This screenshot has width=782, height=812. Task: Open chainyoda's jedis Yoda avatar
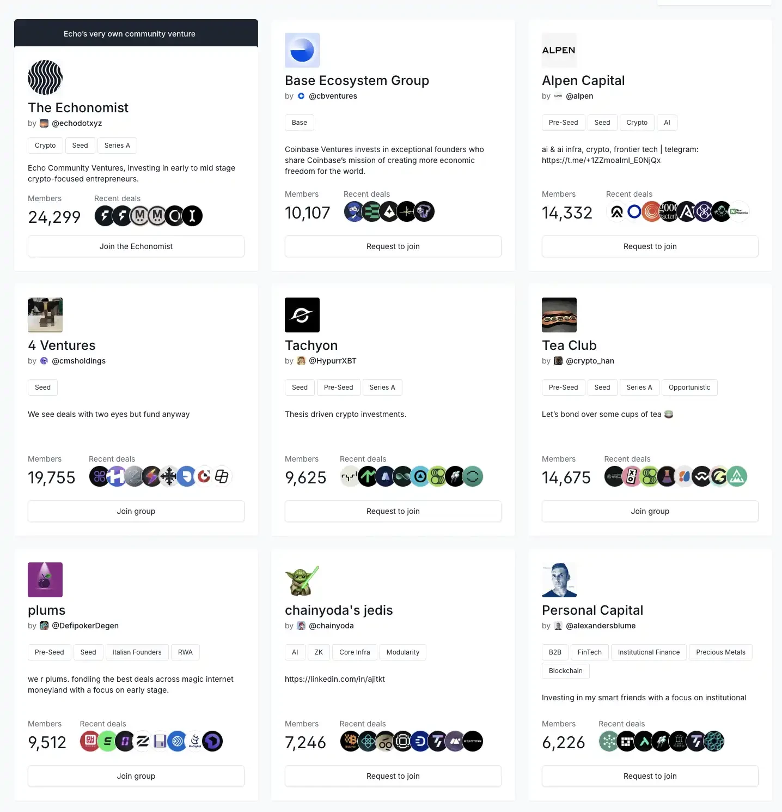(302, 579)
